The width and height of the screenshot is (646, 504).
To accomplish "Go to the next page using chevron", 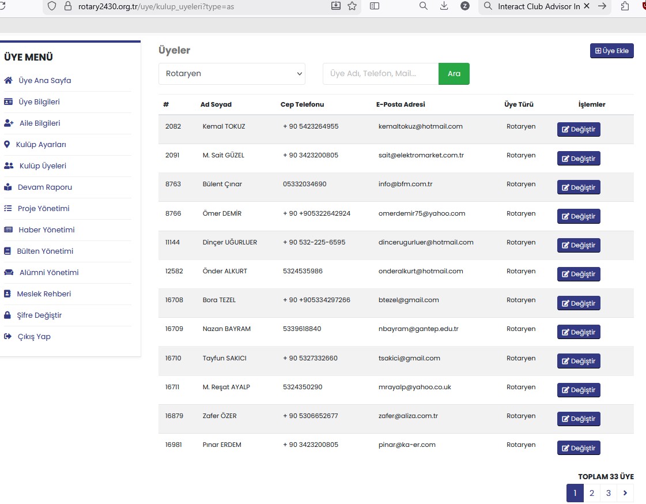I will coord(625,493).
